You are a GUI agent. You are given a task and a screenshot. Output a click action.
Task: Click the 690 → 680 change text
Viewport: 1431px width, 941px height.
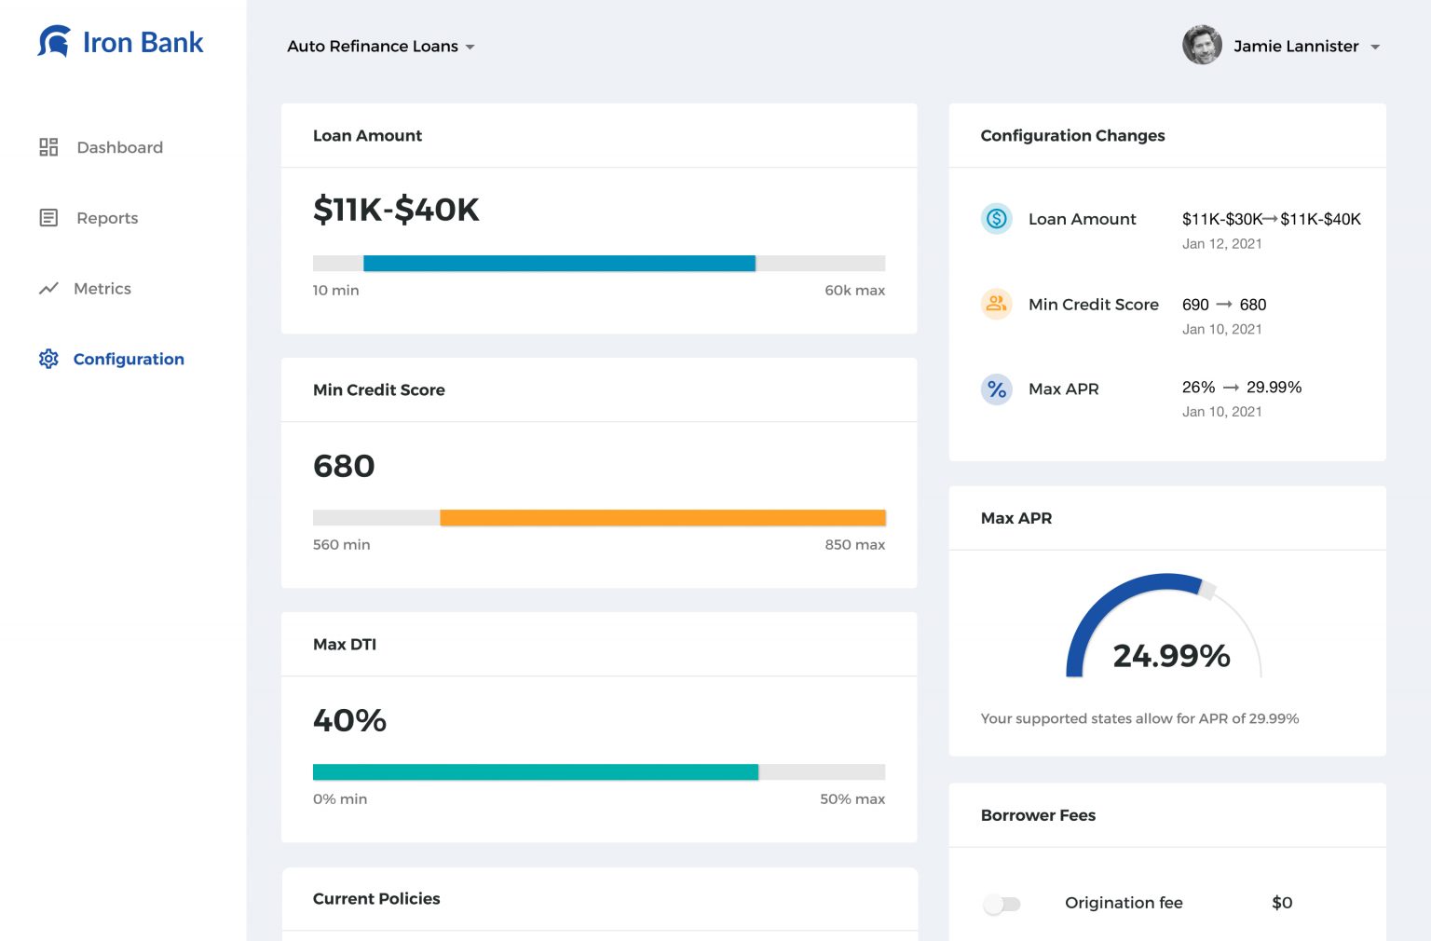point(1224,305)
